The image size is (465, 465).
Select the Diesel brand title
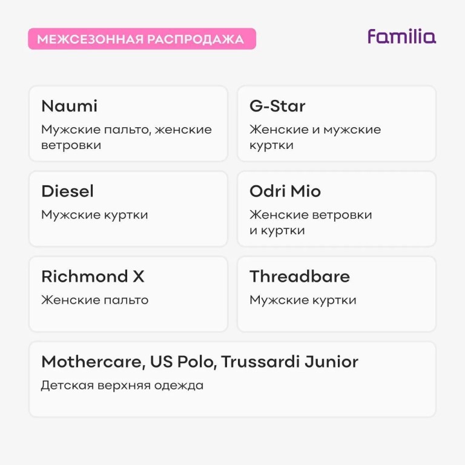(x=67, y=192)
